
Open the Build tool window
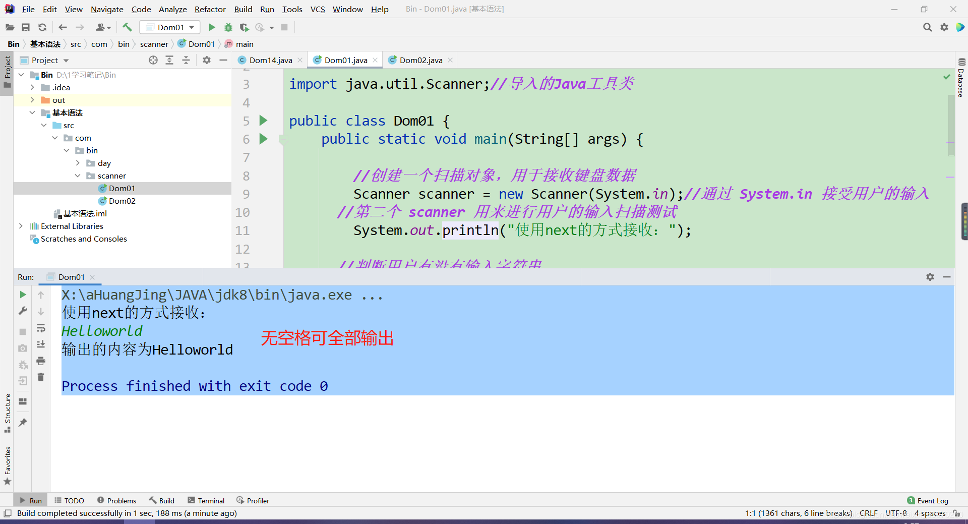(161, 500)
